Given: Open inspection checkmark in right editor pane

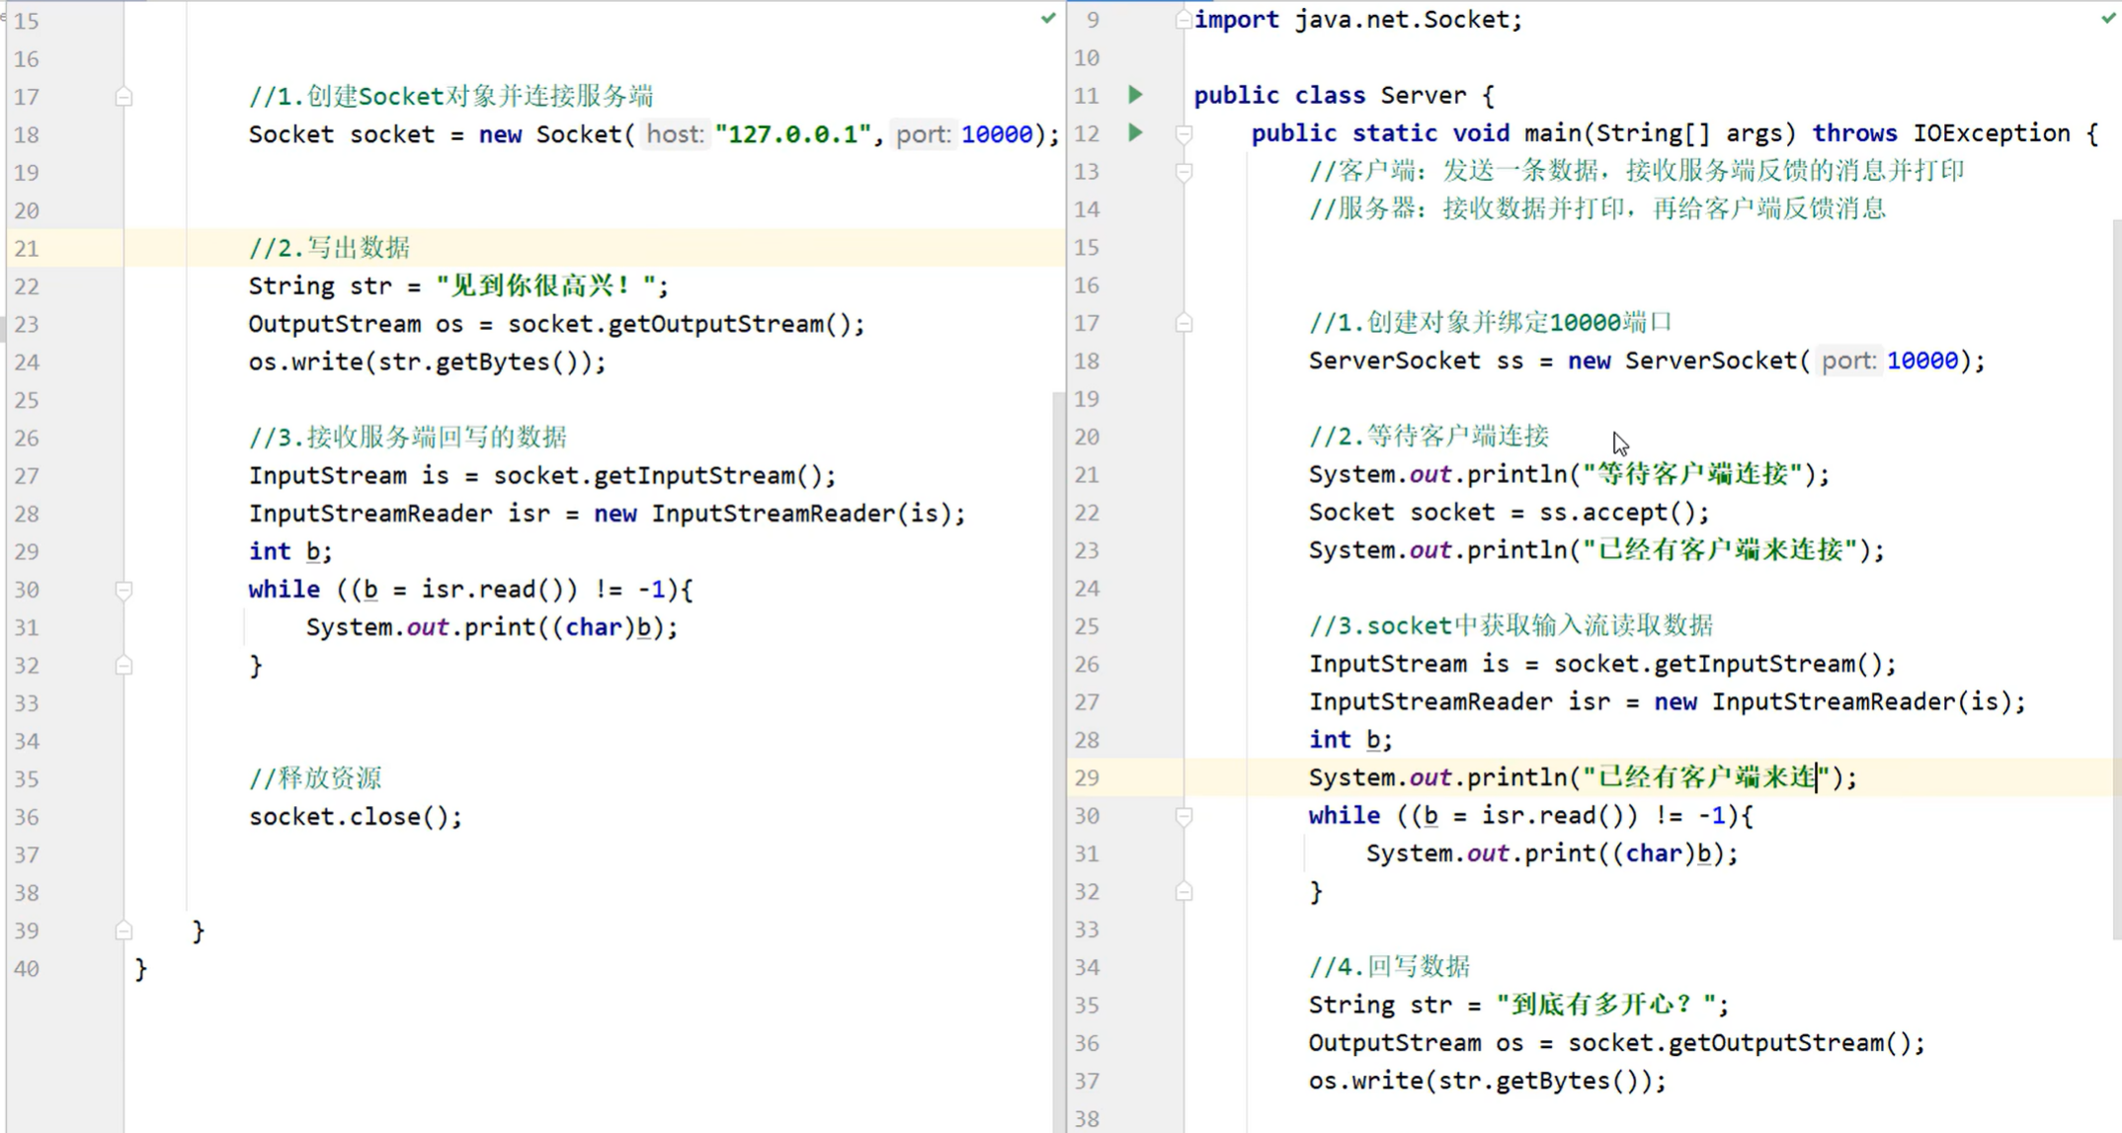Looking at the screenshot, I should click(2108, 18).
